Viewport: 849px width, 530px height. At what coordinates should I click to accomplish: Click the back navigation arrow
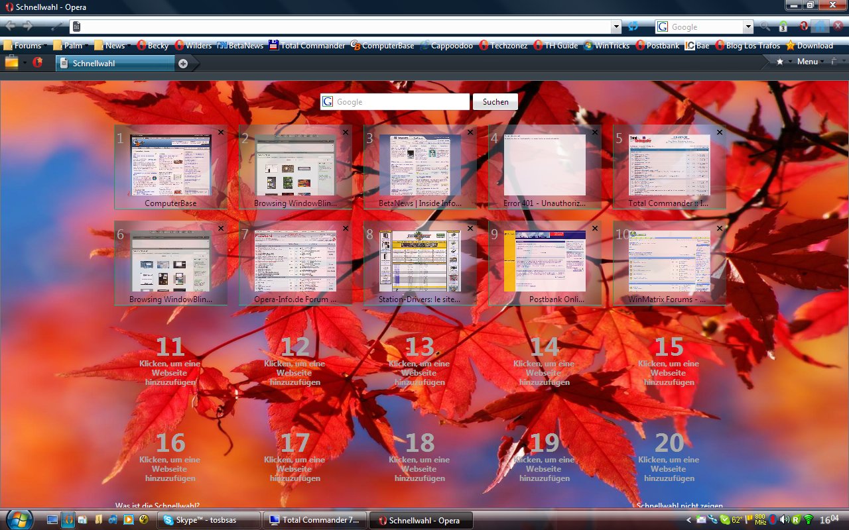click(11, 26)
